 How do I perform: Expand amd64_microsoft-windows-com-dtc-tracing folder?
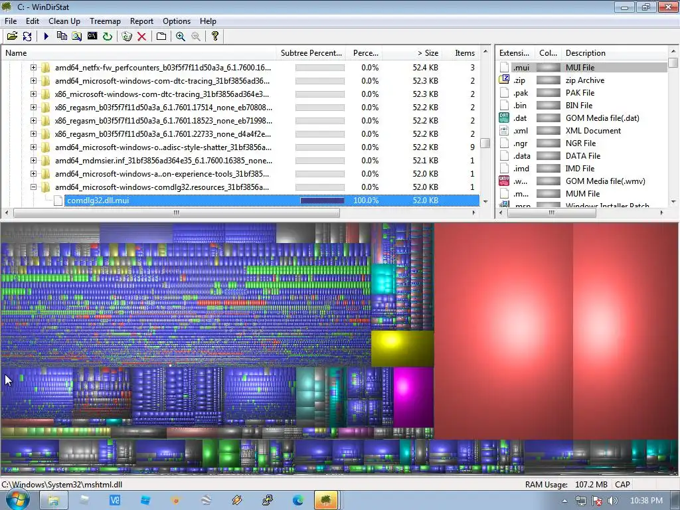[x=33, y=80]
